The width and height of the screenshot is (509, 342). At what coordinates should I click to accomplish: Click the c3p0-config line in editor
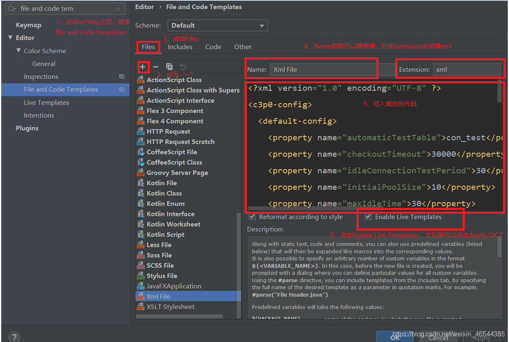click(x=280, y=105)
